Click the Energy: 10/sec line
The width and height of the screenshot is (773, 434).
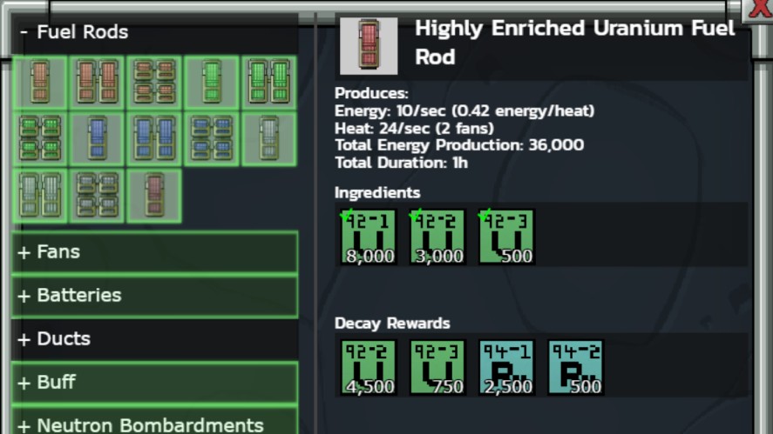pos(464,111)
